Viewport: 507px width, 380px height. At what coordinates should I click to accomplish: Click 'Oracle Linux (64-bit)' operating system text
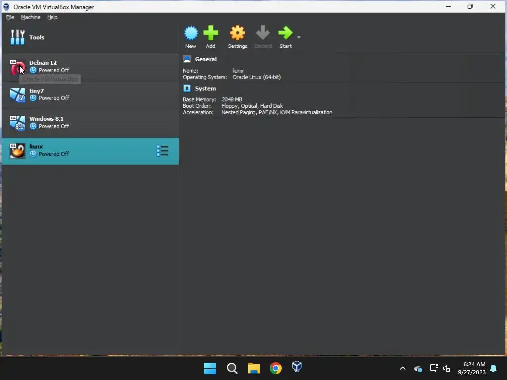pos(256,77)
